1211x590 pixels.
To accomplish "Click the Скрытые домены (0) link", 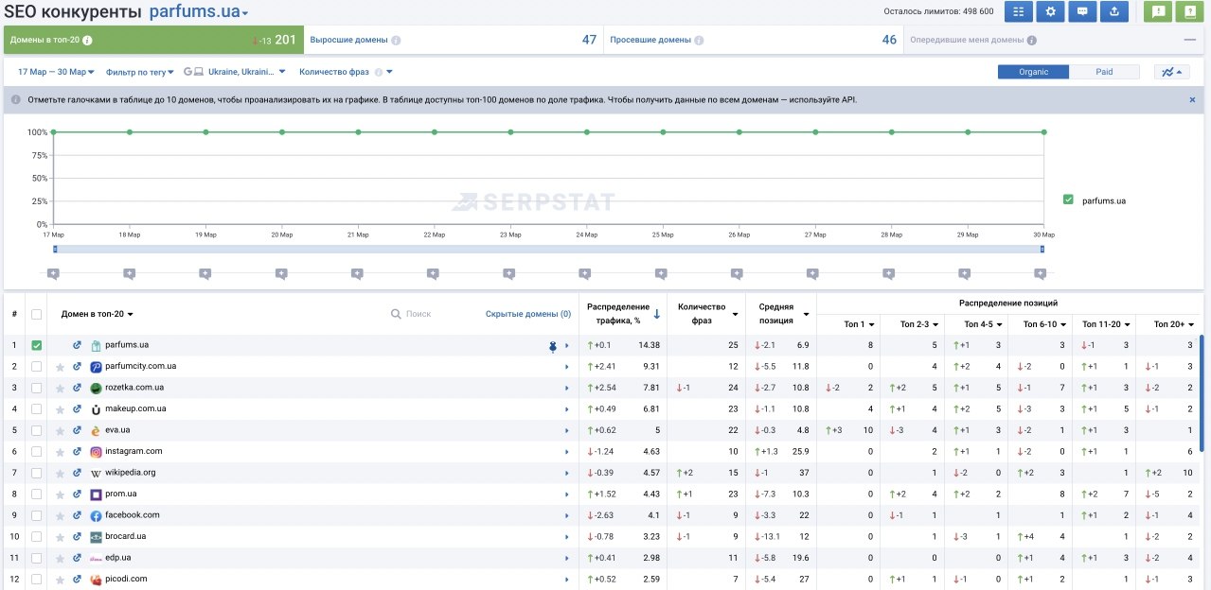I will [527, 314].
